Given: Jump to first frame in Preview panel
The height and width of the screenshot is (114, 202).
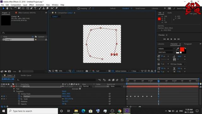Looking at the screenshot, I should point(164,39).
